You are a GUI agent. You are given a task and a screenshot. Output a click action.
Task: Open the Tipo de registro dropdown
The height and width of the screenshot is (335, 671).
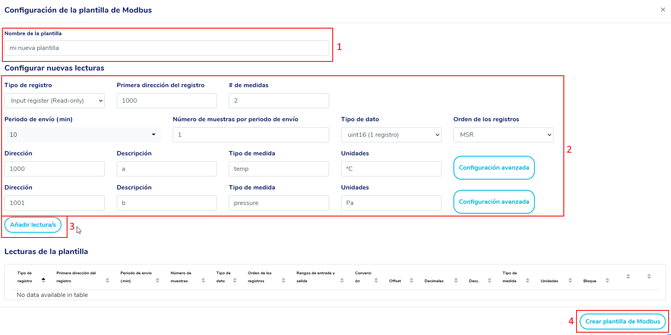click(54, 101)
